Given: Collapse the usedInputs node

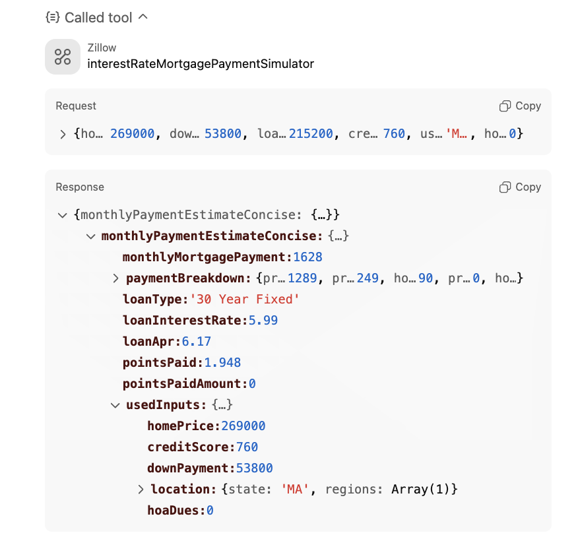Looking at the screenshot, I should coord(115,405).
